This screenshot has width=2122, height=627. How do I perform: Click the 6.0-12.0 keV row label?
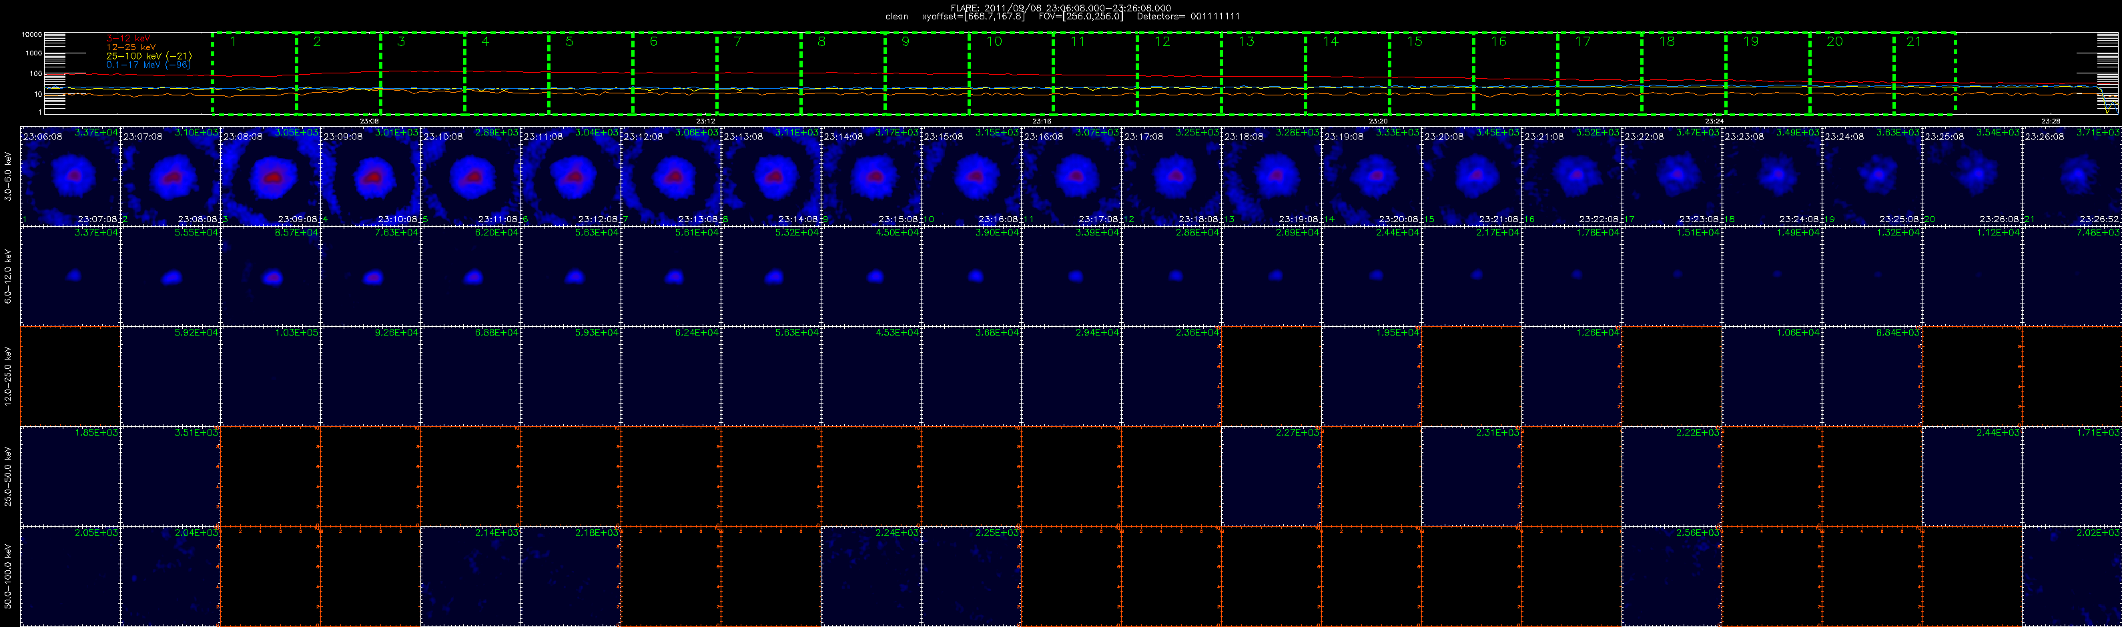(x=8, y=276)
